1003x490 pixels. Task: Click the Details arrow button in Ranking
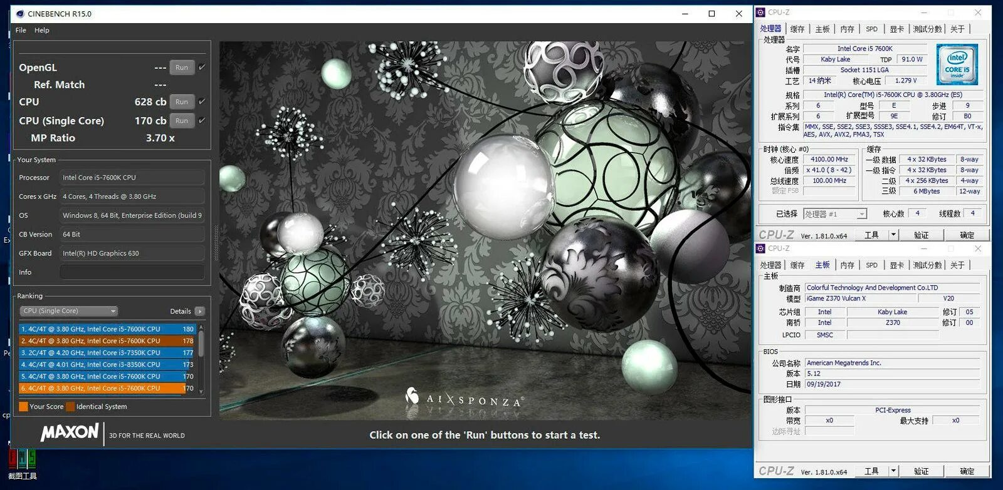(200, 311)
